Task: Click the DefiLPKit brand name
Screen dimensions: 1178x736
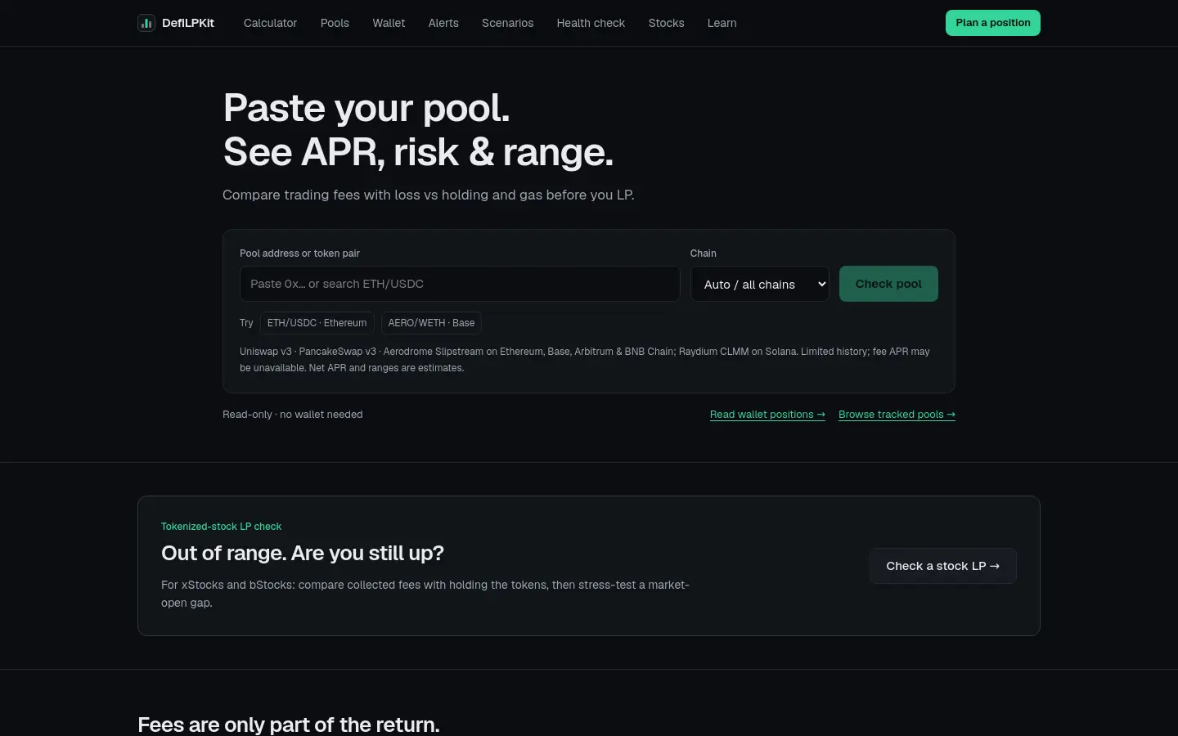Action: 188,23
